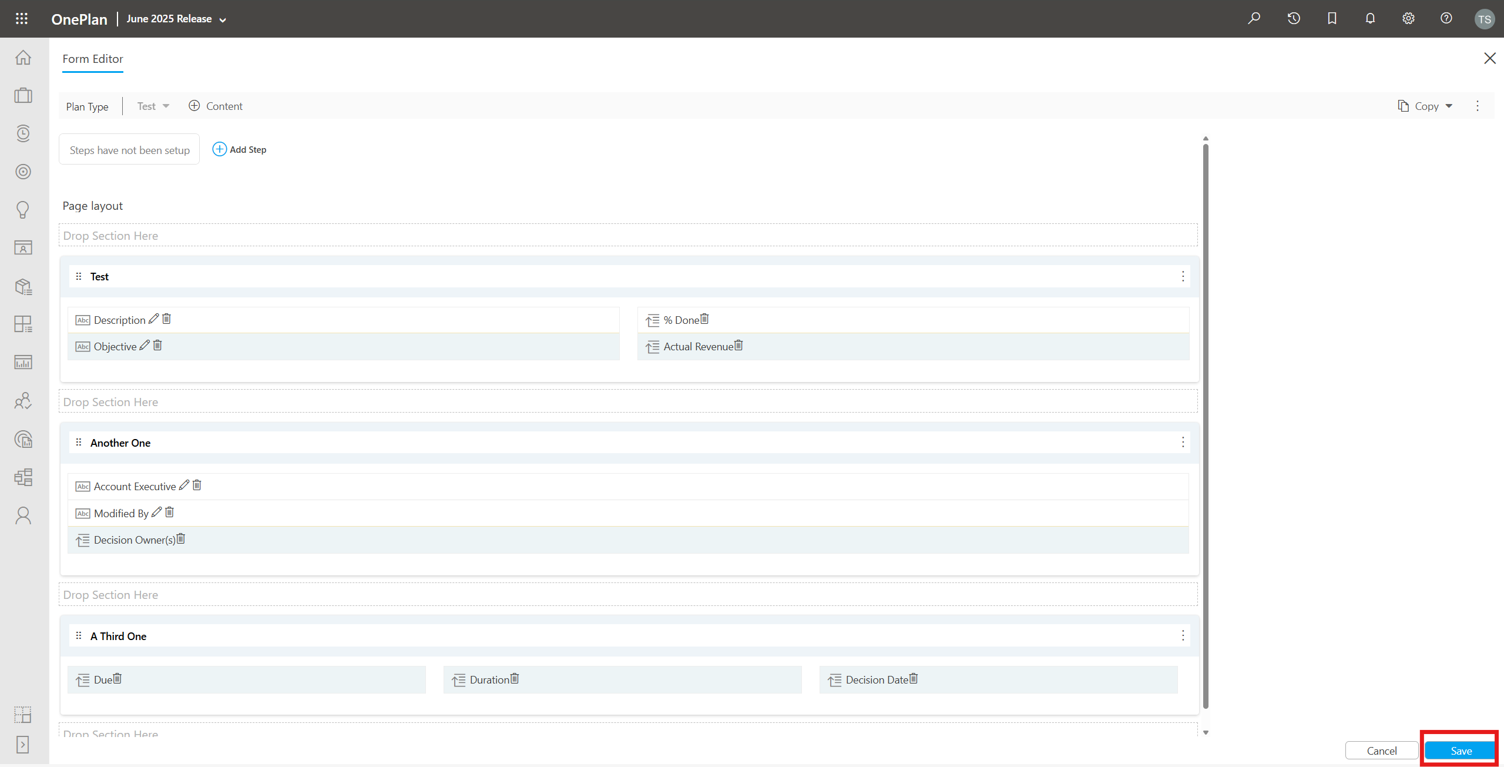Delete the Description field
The width and height of the screenshot is (1504, 767).
[x=166, y=319]
